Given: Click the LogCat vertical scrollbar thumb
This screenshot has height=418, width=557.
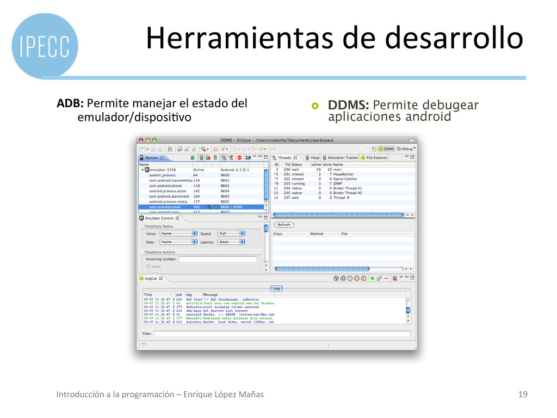Looking at the screenshot, I should coord(408,310).
